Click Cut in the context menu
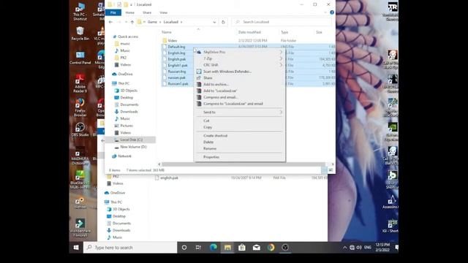Image resolution: width=468 pixels, height=263 pixels. tap(240, 121)
